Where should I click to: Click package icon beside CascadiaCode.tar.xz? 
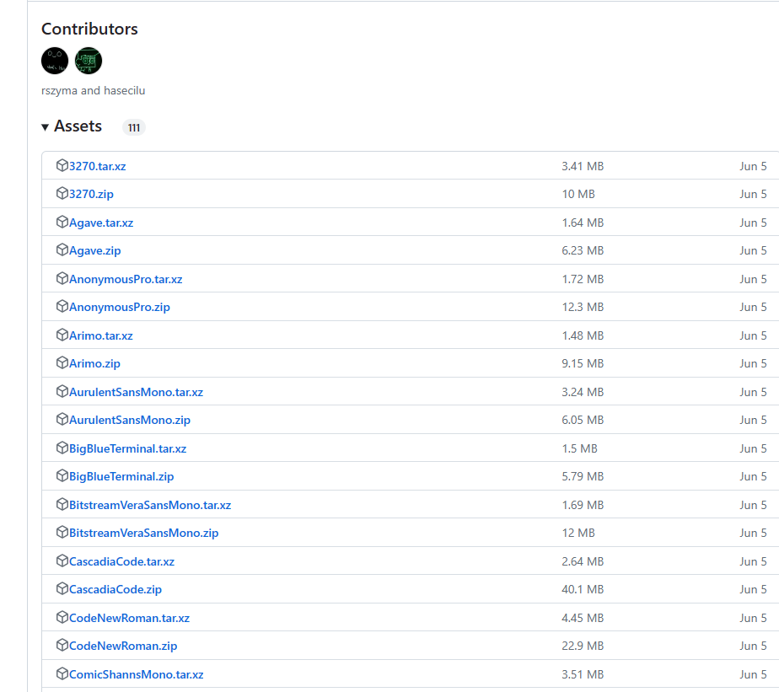pyautogui.click(x=62, y=561)
